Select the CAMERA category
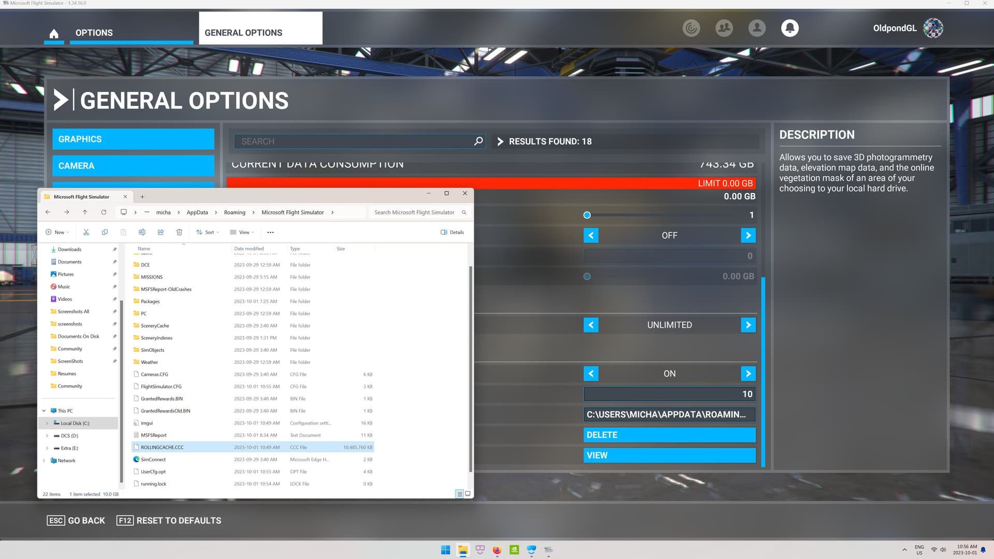Screen dimensions: 994x559 point(133,166)
